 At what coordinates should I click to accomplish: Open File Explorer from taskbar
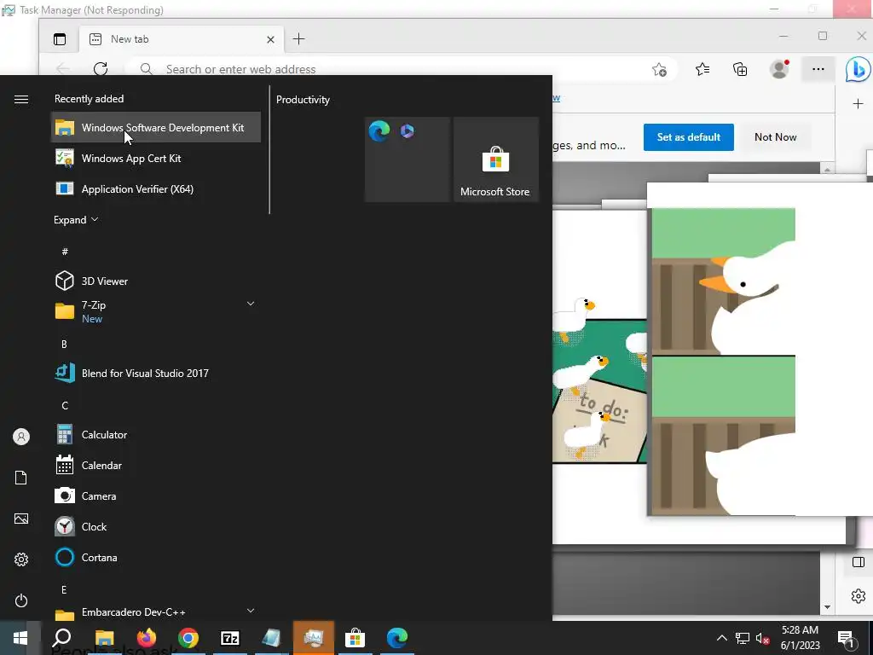104,638
